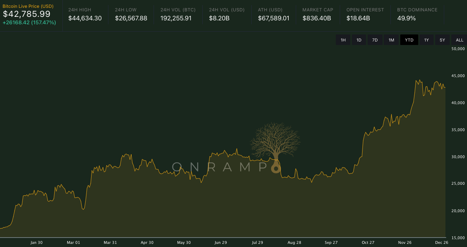This screenshot has height=247, width=467.
Task: Switch chart to 7D range
Action: click(x=375, y=40)
